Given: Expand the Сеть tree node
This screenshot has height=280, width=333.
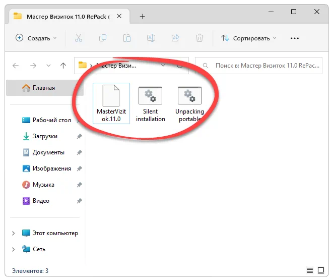Looking at the screenshot, I should pyautogui.click(x=14, y=249).
